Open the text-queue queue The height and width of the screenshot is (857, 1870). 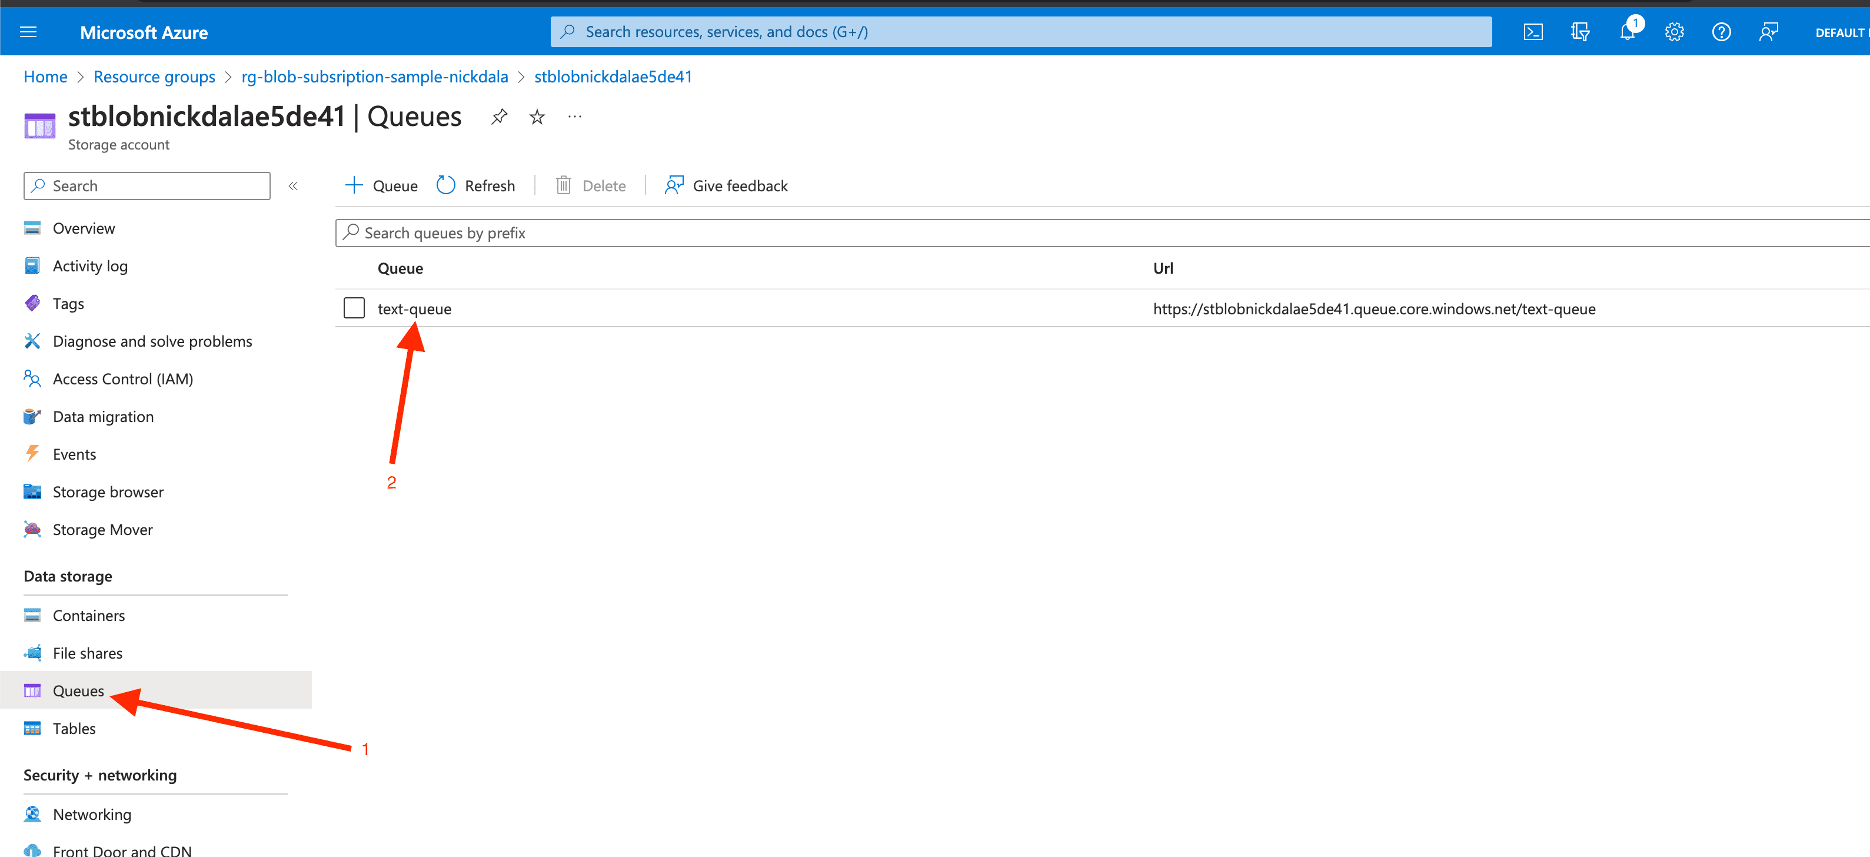[414, 308]
